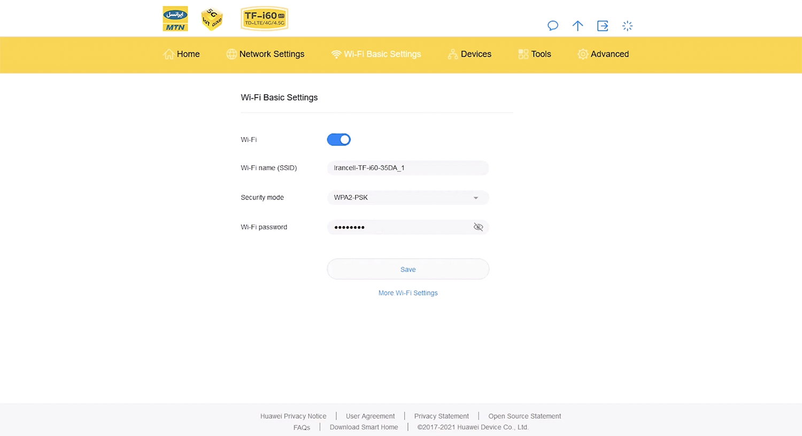Go to the Network Settings tab
Image resolution: width=802 pixels, height=436 pixels.
[x=266, y=54]
